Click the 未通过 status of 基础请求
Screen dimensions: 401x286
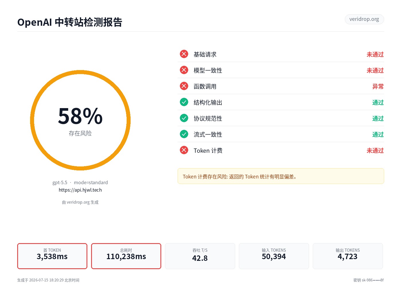coord(375,54)
